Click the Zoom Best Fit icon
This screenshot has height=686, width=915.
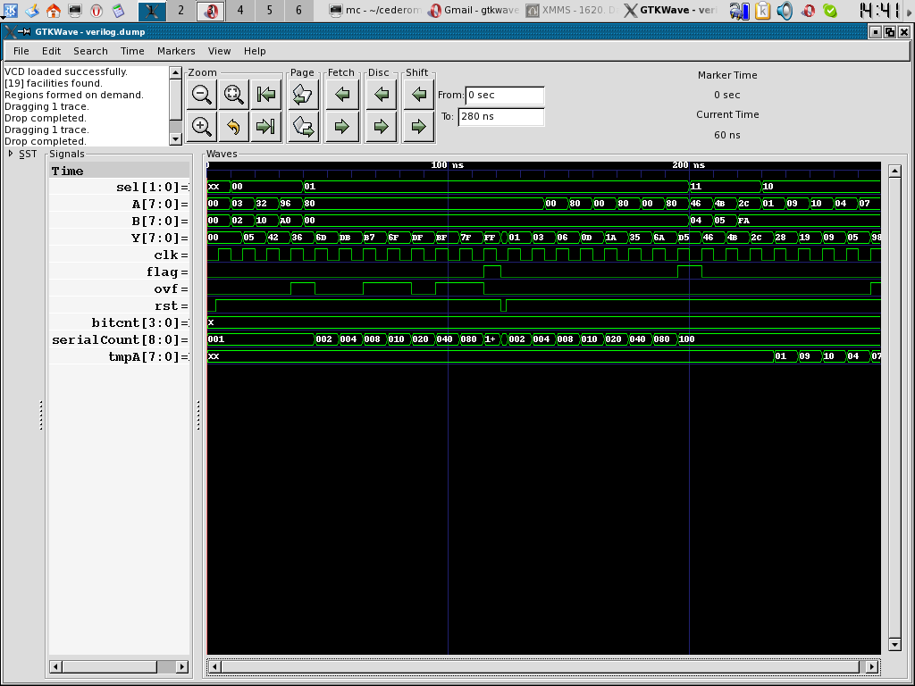point(233,94)
